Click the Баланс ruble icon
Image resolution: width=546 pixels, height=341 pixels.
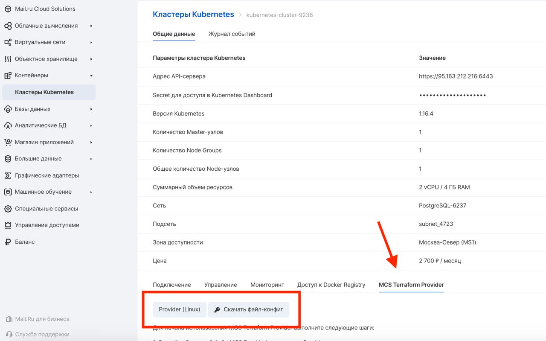pos(8,242)
